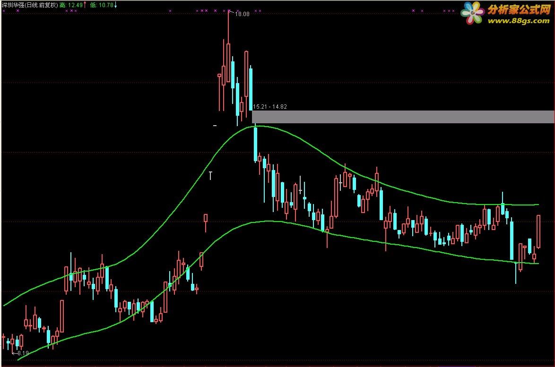Click the 15.21 - 14.82 gap label

pyautogui.click(x=270, y=106)
